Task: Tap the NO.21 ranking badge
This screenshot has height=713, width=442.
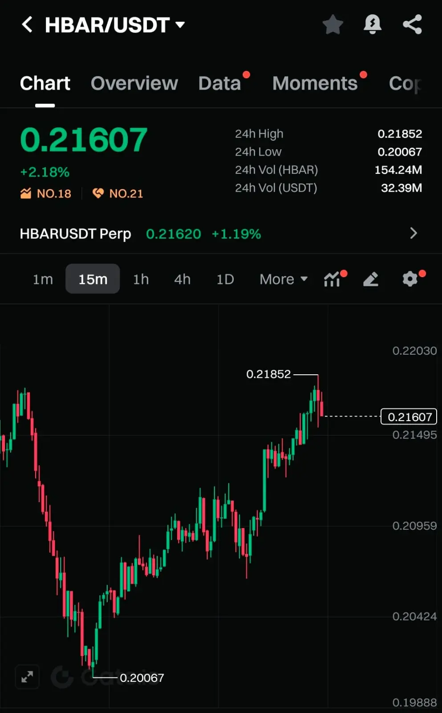Action: pos(118,193)
